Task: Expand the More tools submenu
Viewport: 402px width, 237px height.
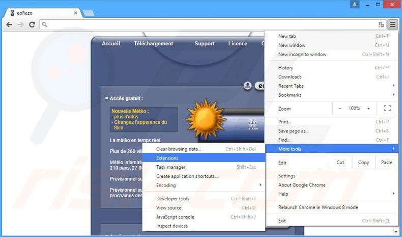Action: pos(332,149)
